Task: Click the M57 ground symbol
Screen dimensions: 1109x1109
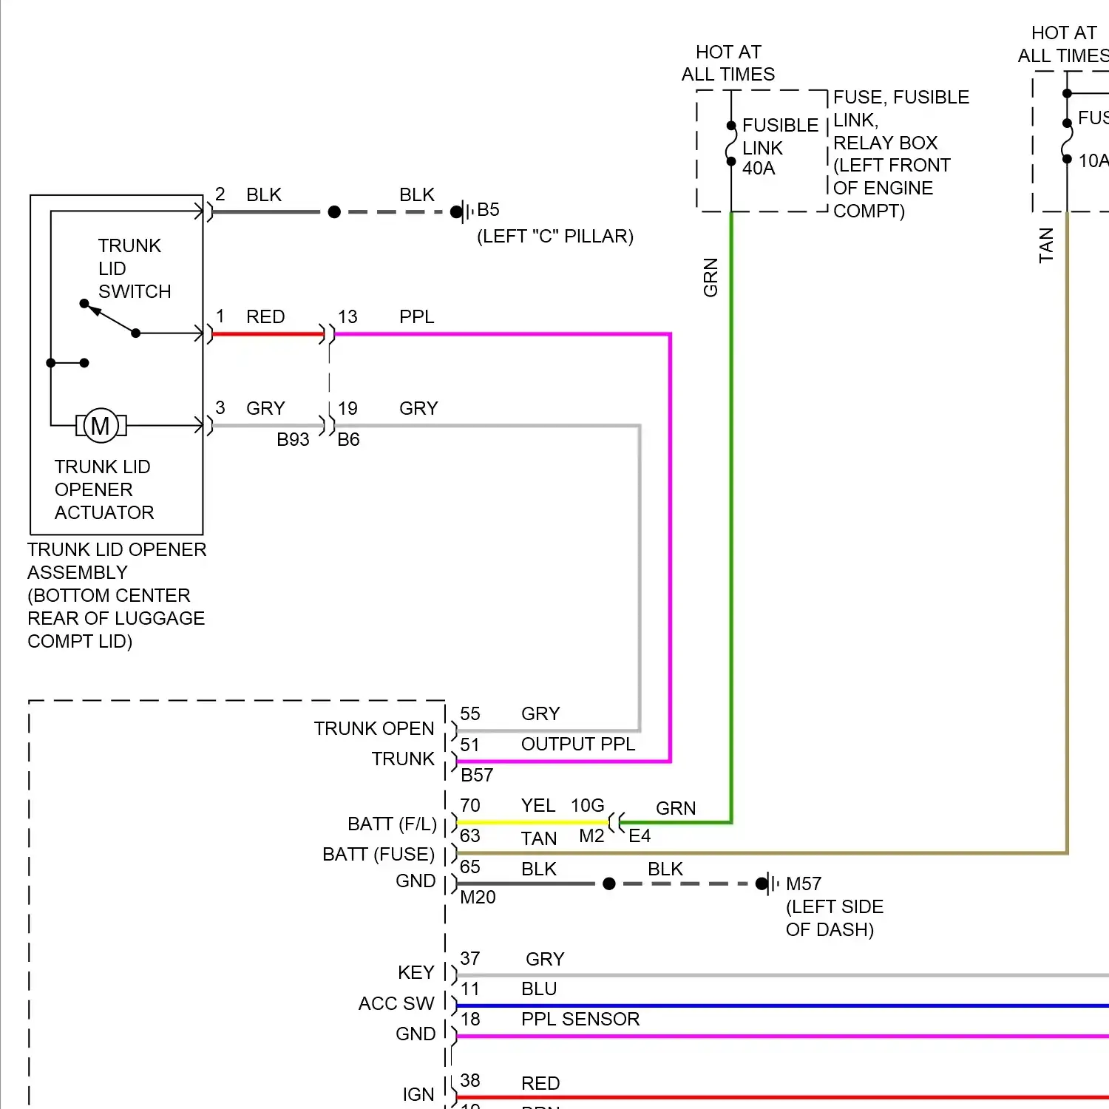Action: (x=769, y=884)
